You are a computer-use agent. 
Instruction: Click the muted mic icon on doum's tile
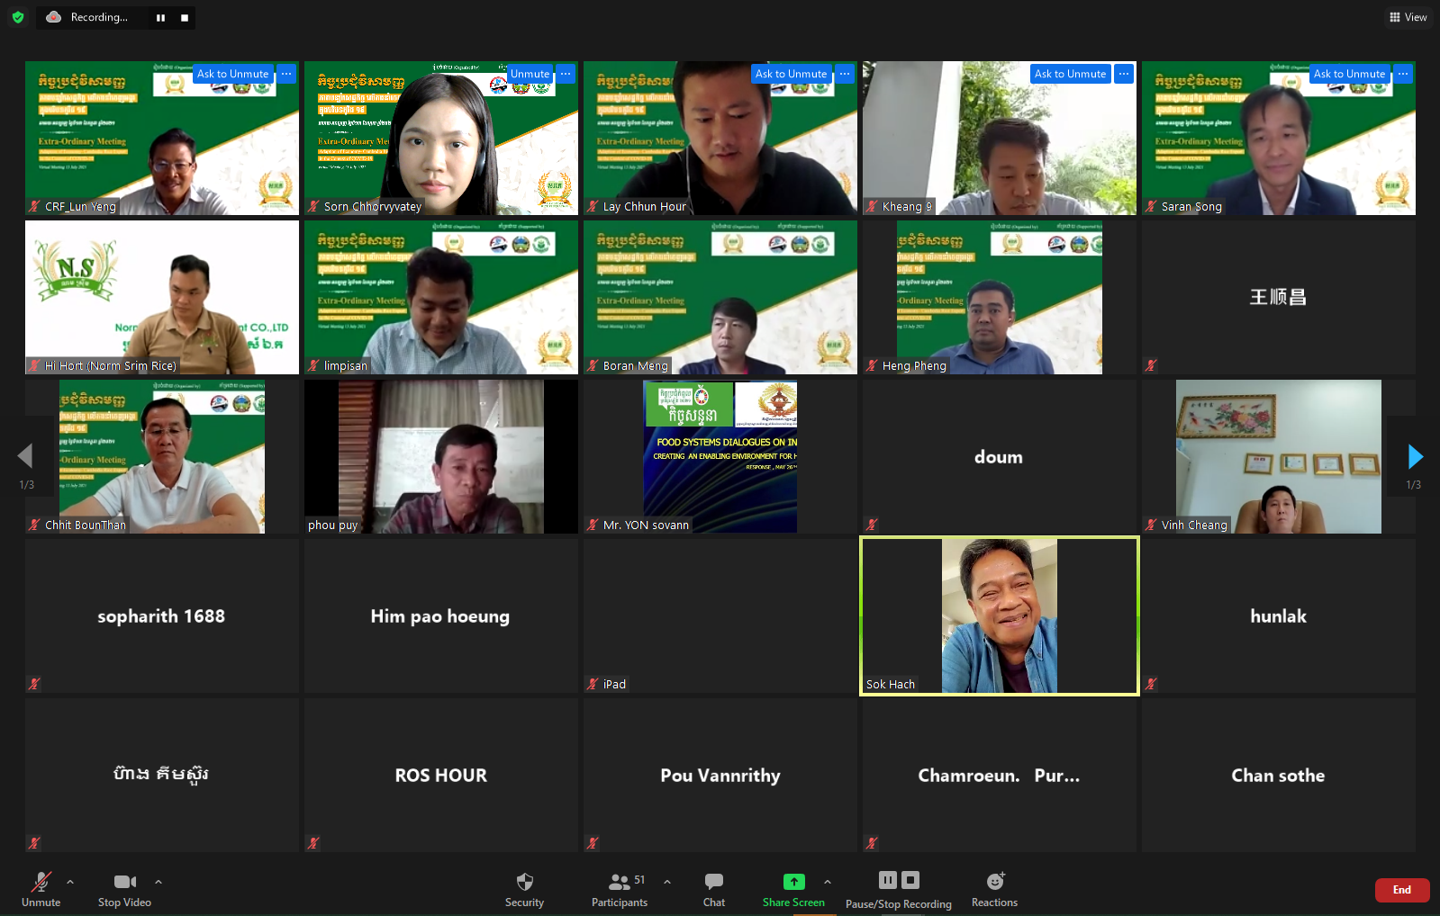click(872, 525)
